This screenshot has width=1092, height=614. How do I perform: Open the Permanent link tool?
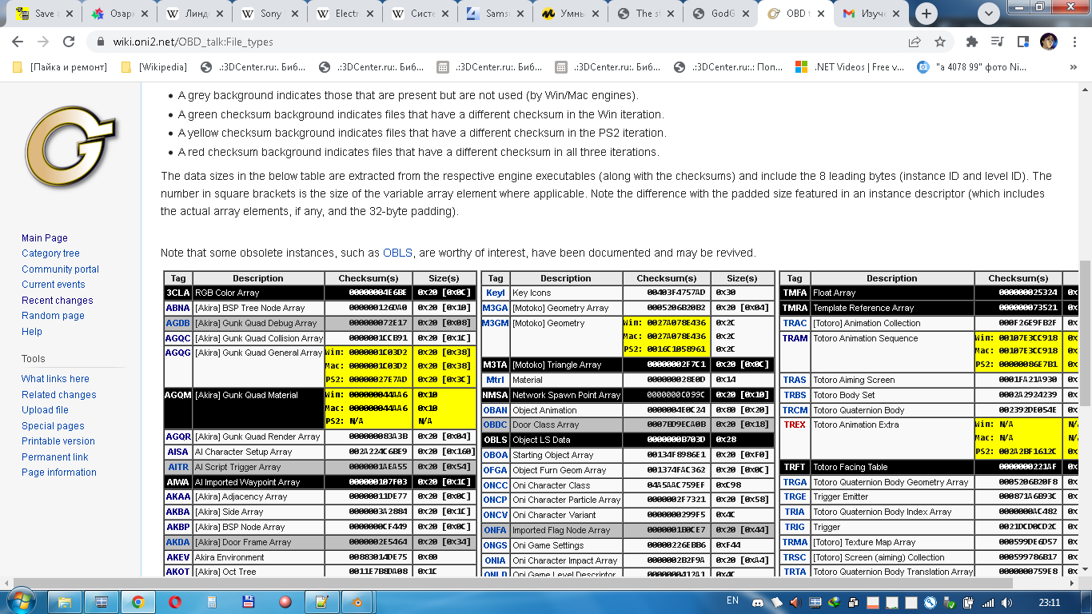(54, 457)
